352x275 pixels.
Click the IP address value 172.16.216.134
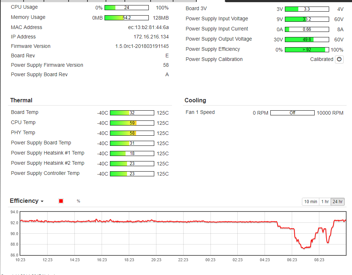(151, 37)
